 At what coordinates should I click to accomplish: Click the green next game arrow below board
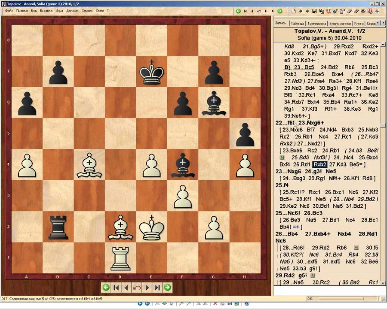tap(168, 288)
